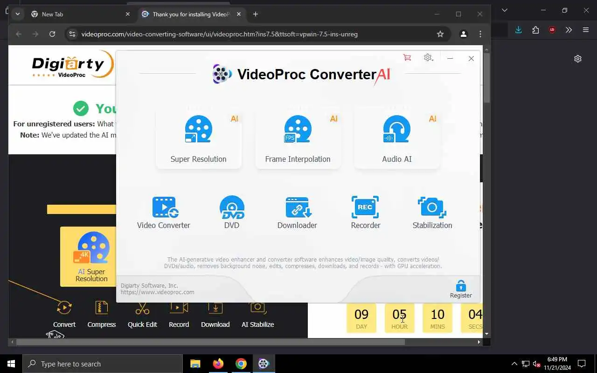
Task: Switch to the New Tab browser tab
Action: (75, 14)
